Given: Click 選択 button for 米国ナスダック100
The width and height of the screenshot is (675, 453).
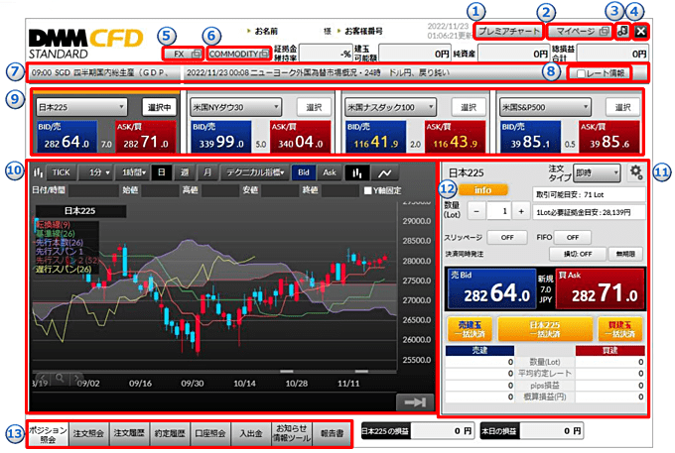Looking at the screenshot, I should pos(469,107).
